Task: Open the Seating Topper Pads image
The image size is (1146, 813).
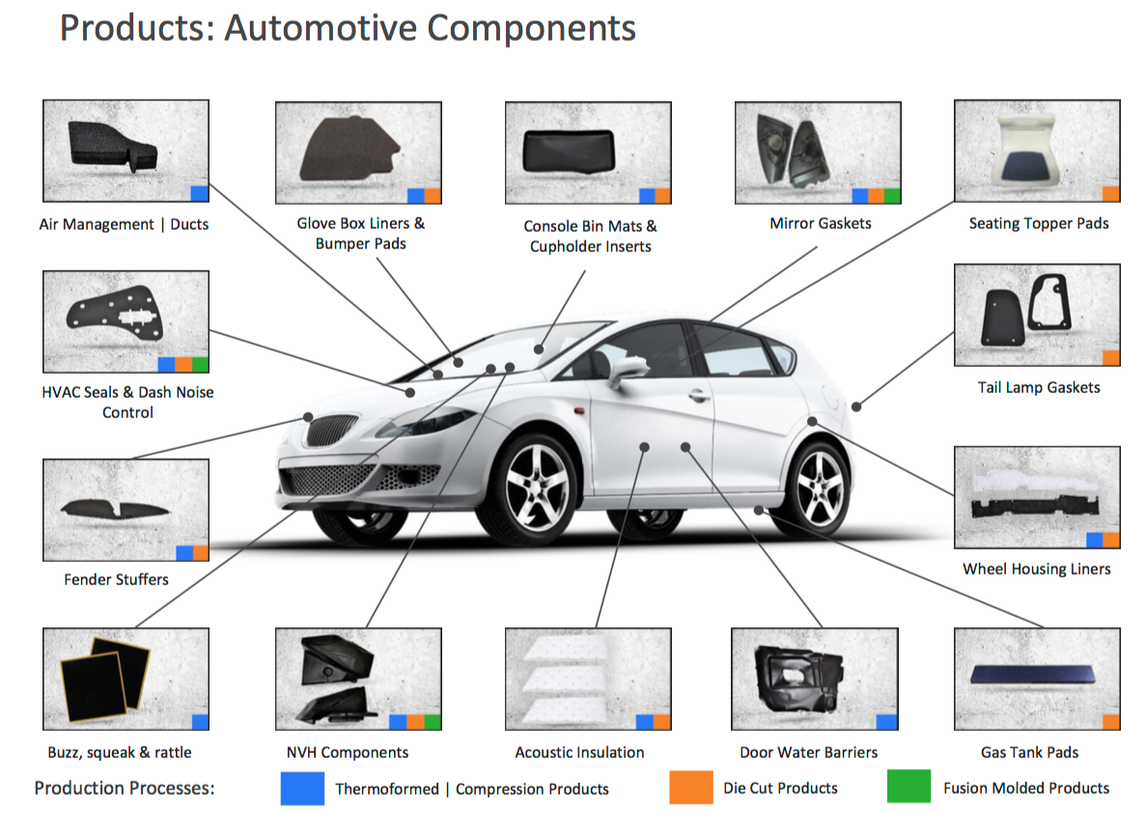Action: (1037, 152)
